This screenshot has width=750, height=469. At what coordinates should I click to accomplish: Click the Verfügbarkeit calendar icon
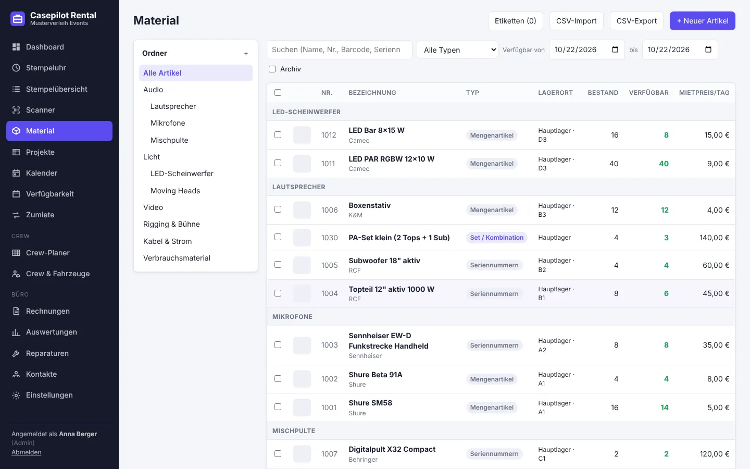pos(16,194)
